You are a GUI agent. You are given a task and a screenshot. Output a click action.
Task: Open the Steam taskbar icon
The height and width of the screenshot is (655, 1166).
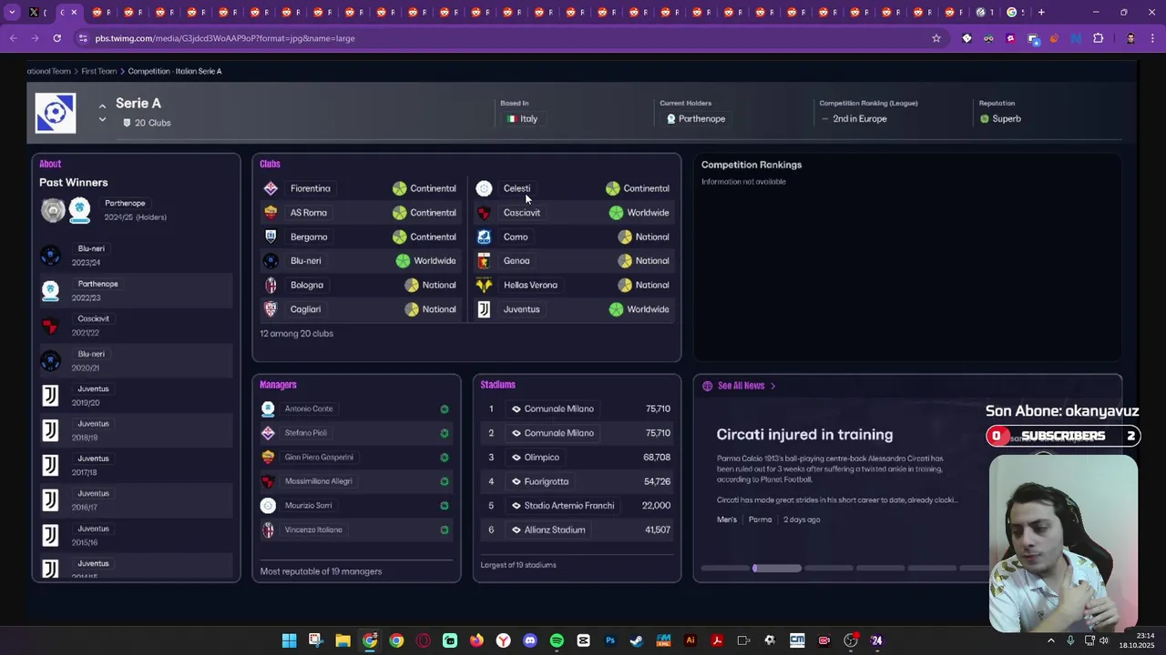tap(637, 640)
